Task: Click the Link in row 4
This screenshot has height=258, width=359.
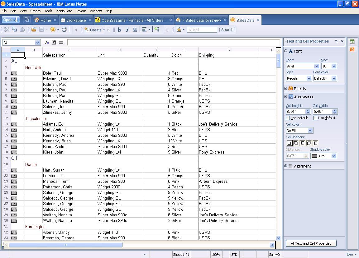Action: 14,73
